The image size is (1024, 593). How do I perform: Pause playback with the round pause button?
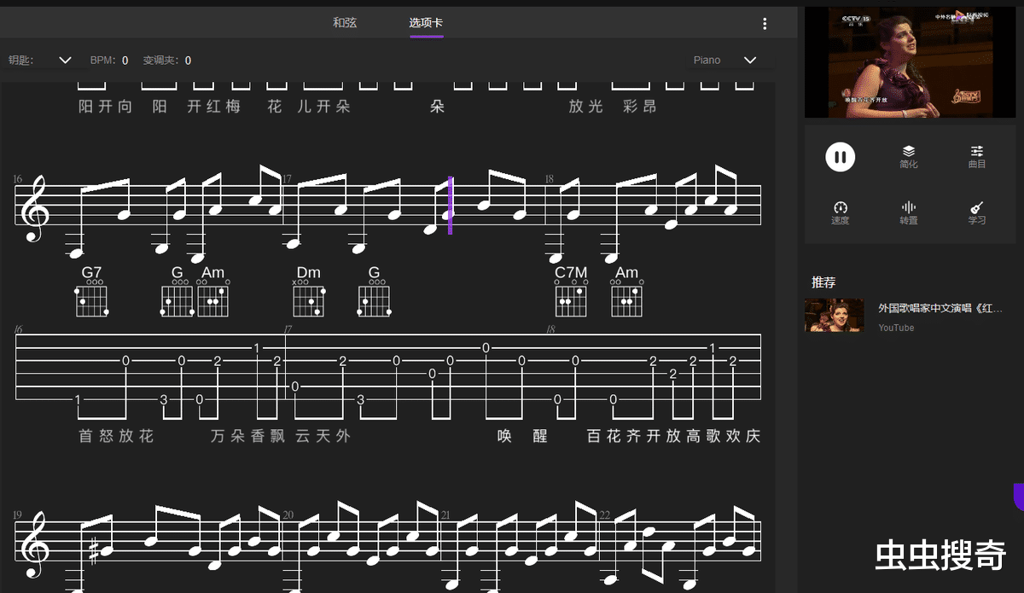(840, 157)
